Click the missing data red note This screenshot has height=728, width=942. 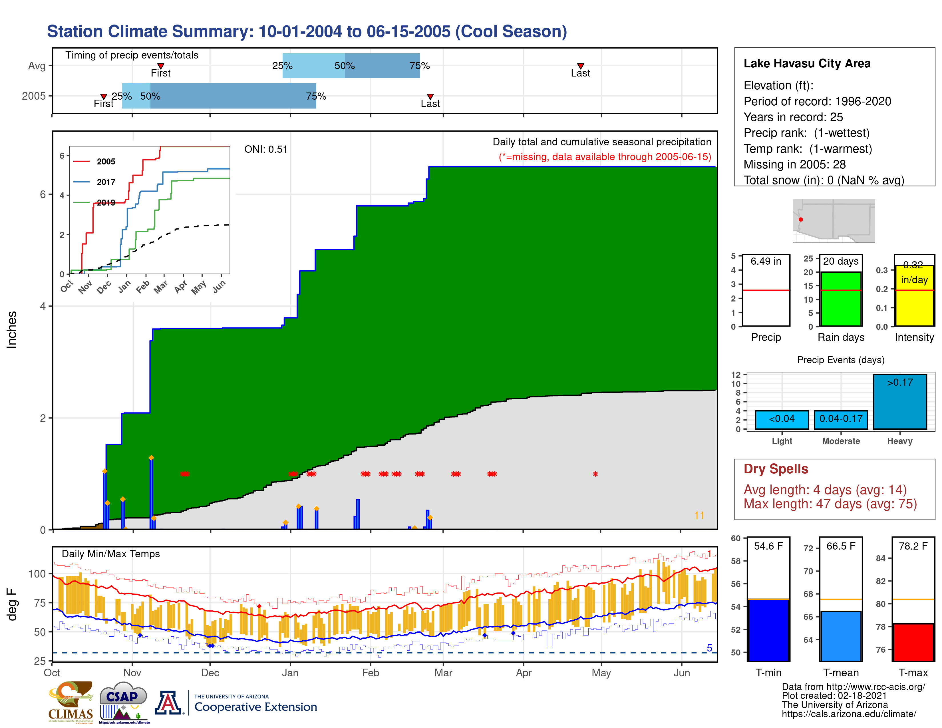[605, 156]
